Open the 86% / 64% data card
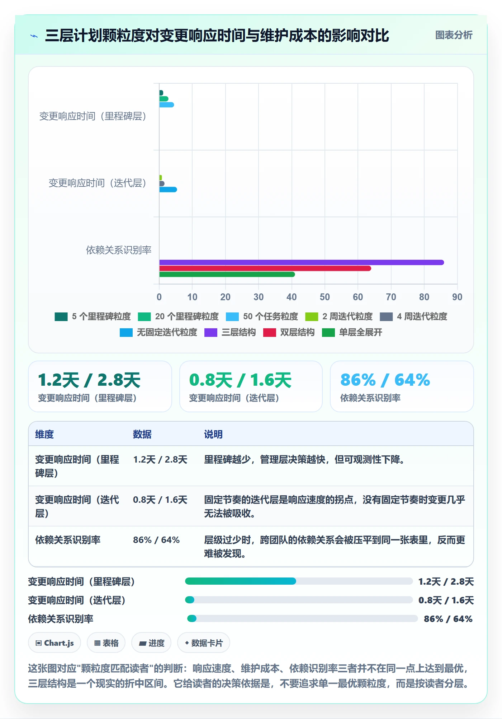Image resolution: width=502 pixels, height=719 pixels. 402,386
